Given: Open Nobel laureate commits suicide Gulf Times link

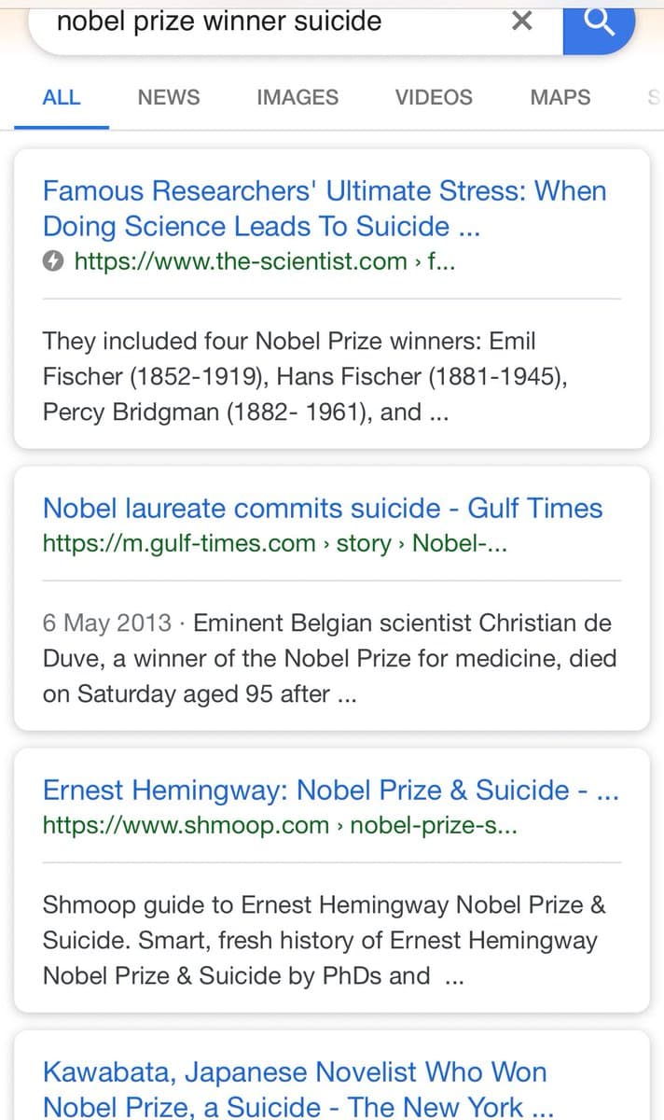Looking at the screenshot, I should [323, 508].
